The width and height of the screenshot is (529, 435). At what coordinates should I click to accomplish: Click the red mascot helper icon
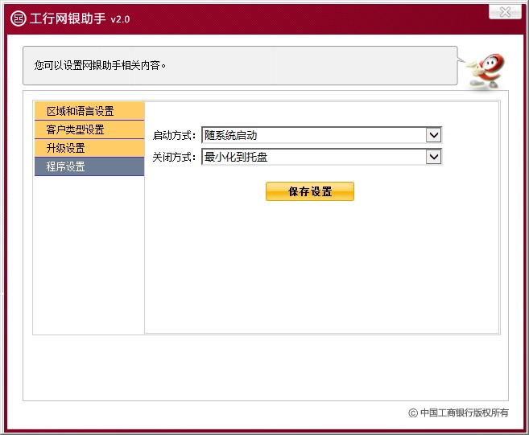[486, 72]
